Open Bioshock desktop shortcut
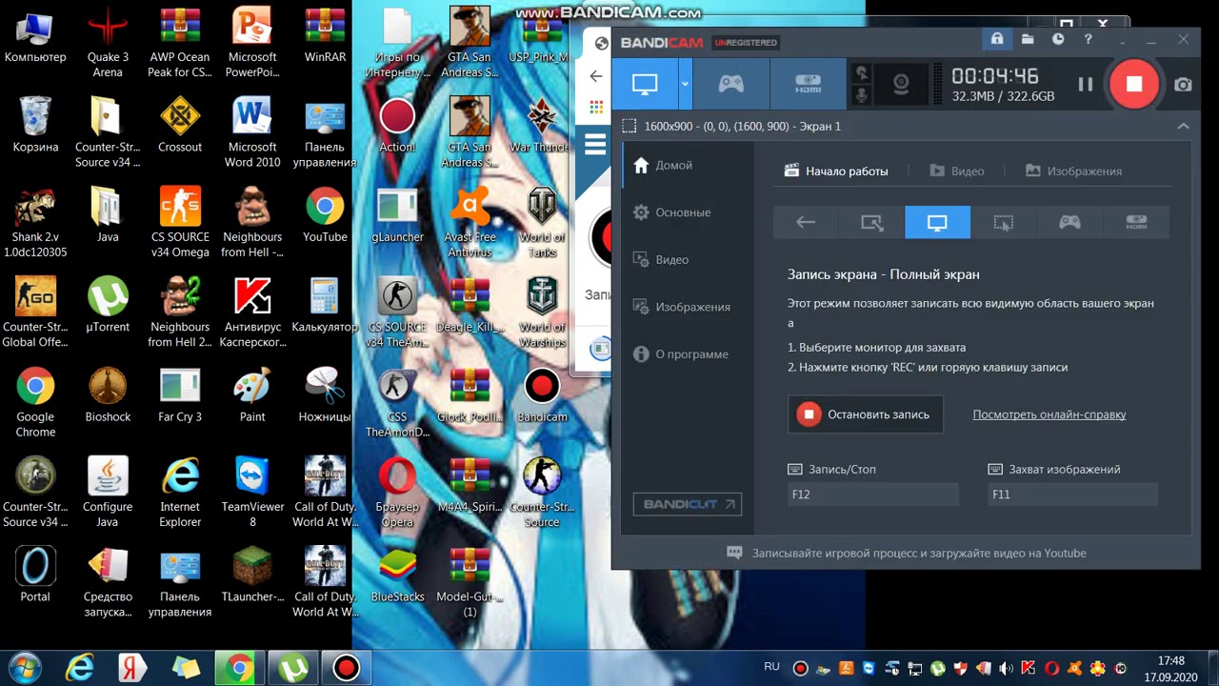 click(108, 393)
